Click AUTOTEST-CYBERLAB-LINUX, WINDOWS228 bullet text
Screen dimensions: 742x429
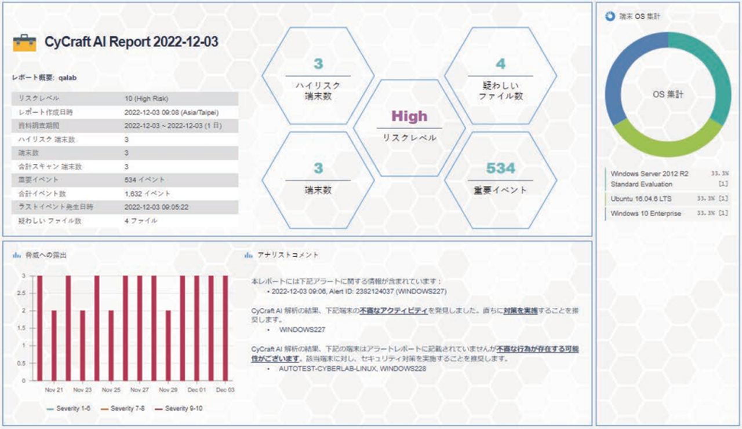click(x=352, y=368)
